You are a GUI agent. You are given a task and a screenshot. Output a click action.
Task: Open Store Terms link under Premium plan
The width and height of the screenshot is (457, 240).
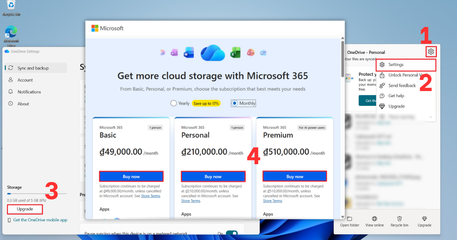pos(273,201)
